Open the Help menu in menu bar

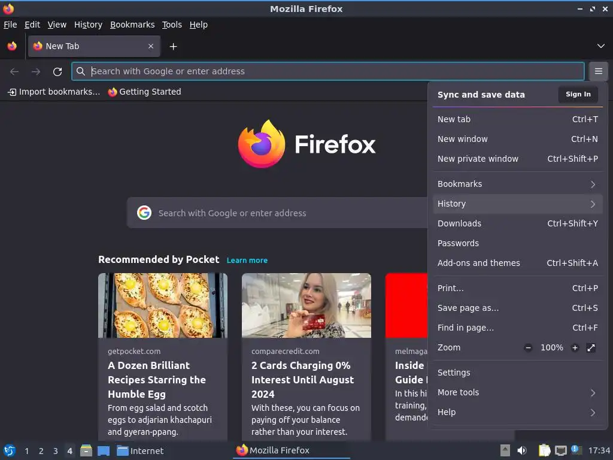pos(199,25)
